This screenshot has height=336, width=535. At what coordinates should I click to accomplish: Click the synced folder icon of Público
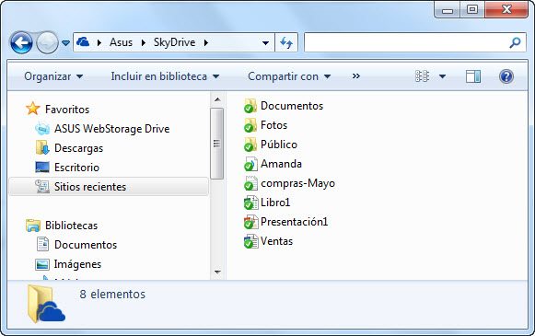pyautogui.click(x=250, y=145)
